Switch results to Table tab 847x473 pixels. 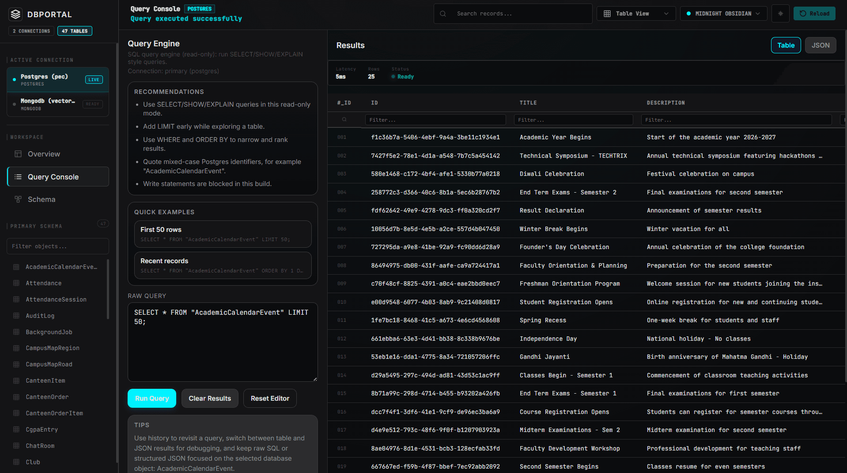click(786, 45)
